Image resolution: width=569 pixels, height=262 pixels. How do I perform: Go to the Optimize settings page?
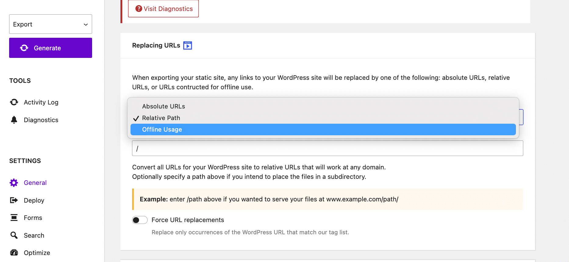pos(37,253)
